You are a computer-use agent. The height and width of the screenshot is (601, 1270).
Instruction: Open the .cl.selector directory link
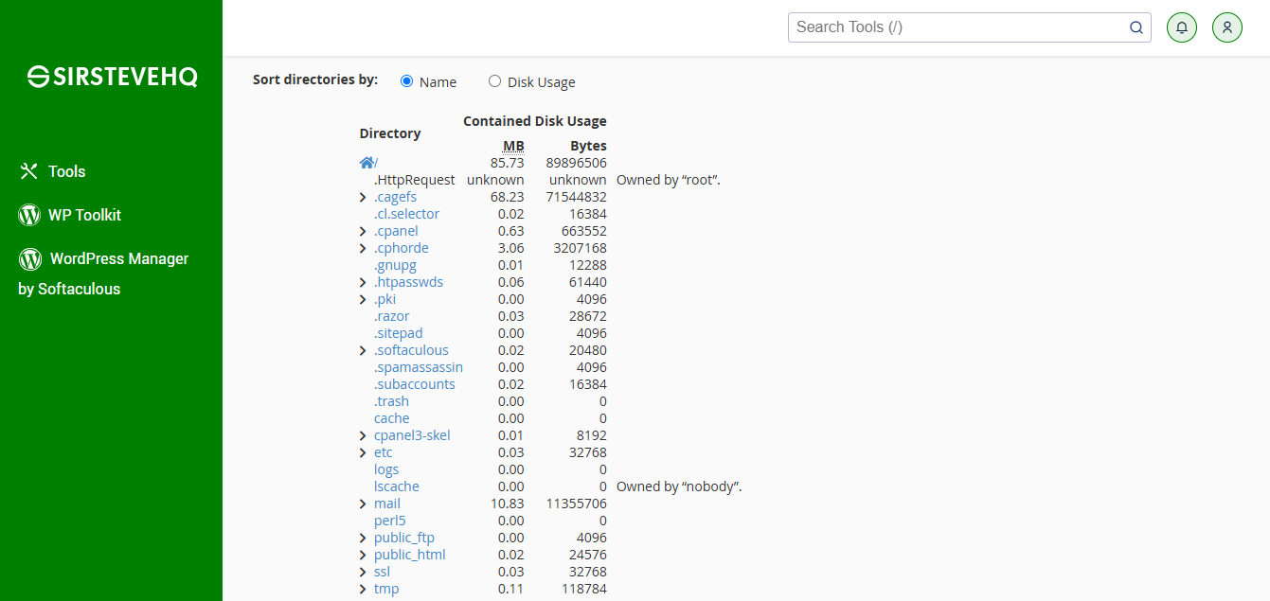pos(406,214)
